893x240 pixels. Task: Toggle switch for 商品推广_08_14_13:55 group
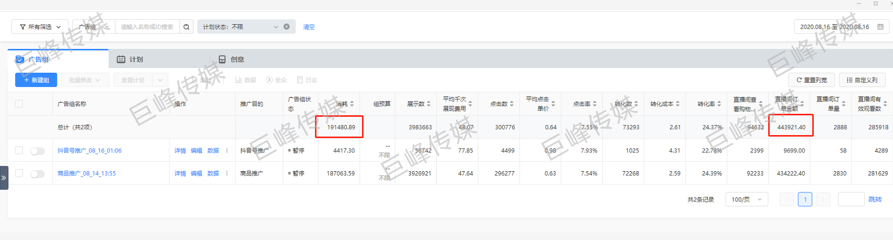pos(38,174)
